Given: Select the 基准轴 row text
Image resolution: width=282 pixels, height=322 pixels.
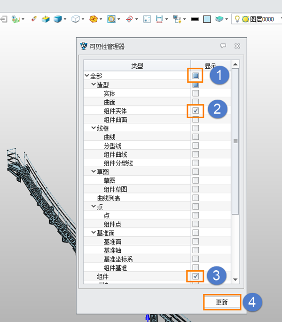Looking at the screenshot, I should point(112,250).
